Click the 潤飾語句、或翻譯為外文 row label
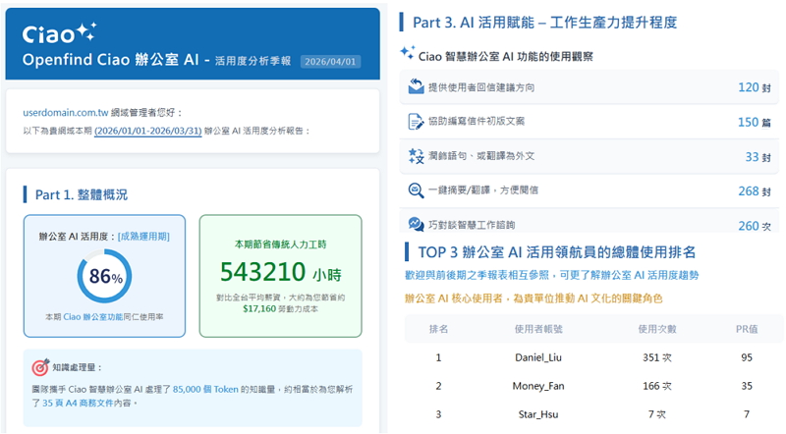Image resolution: width=786 pixels, height=434 pixels. (x=481, y=156)
